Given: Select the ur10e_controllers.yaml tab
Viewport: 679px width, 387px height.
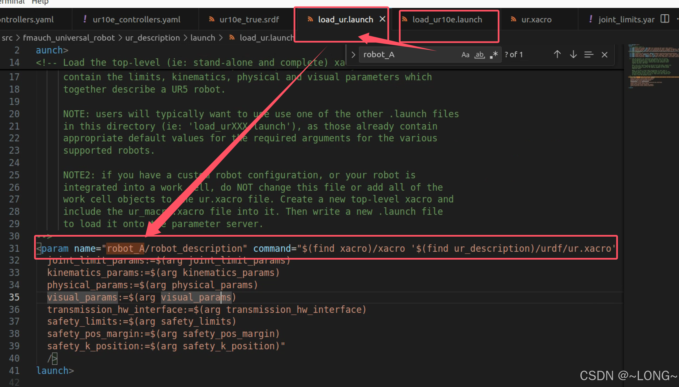Looking at the screenshot, I should (x=136, y=20).
